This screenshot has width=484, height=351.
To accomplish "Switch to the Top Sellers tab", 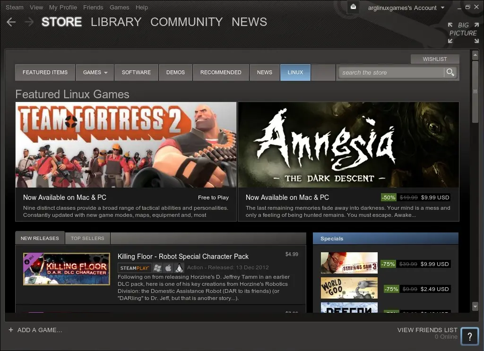I will pos(87,239).
